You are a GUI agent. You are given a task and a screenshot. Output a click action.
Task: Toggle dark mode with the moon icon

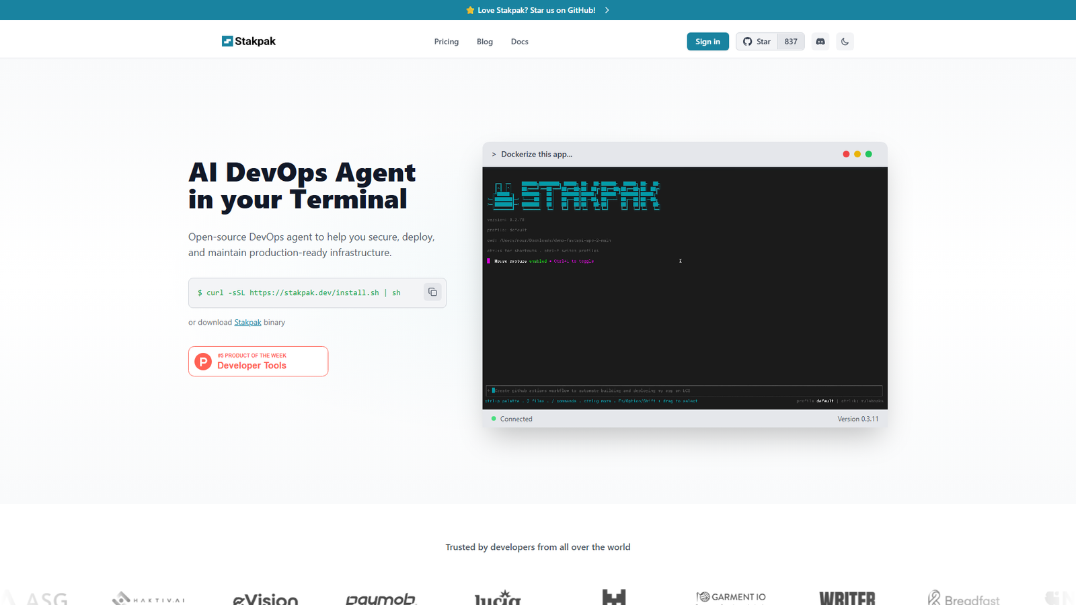[x=845, y=41]
